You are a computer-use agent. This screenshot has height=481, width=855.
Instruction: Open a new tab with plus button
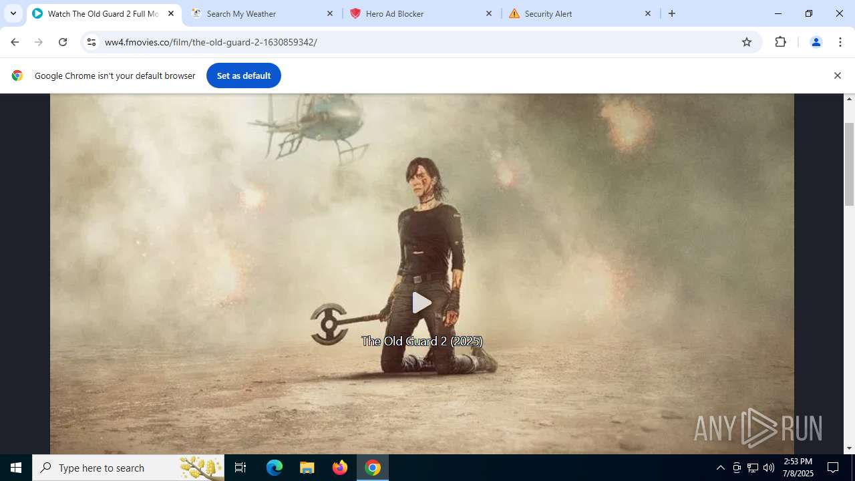pos(672,13)
